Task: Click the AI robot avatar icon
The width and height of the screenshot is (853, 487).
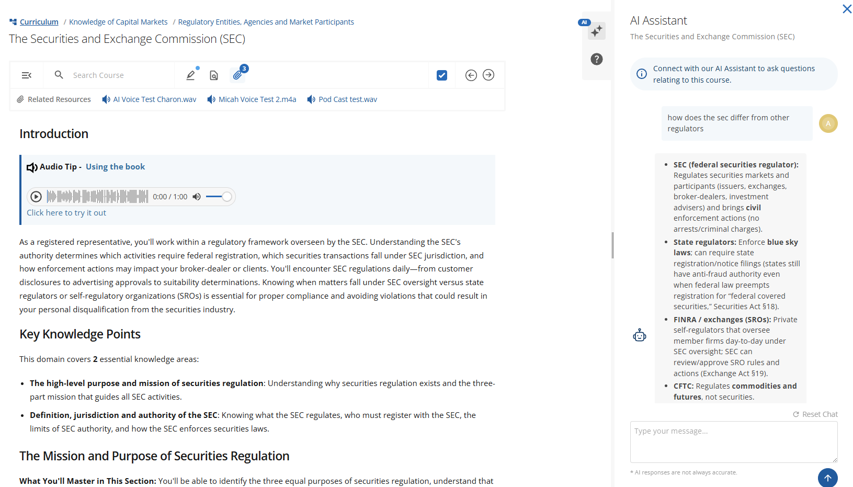Action: click(x=640, y=335)
